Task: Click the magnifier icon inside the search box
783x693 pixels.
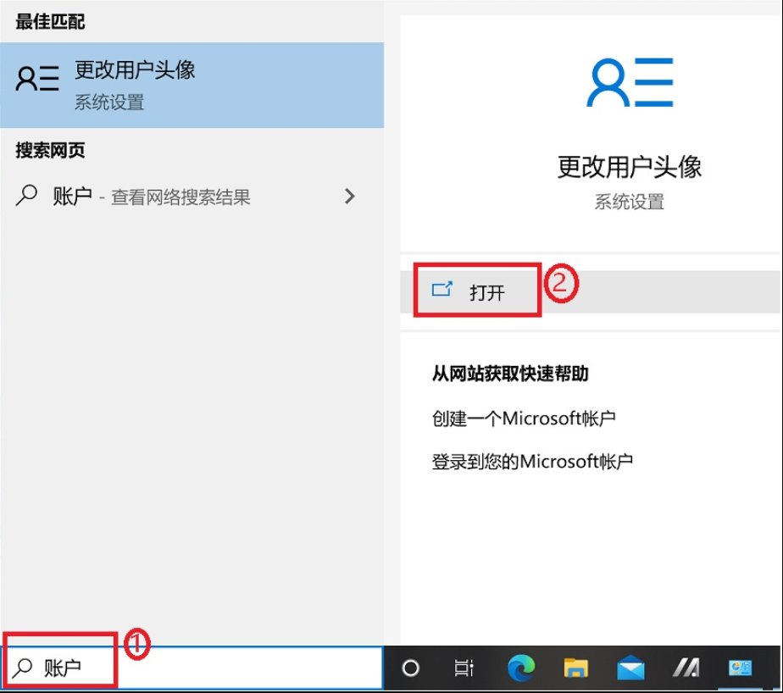Action: pyautogui.click(x=24, y=667)
